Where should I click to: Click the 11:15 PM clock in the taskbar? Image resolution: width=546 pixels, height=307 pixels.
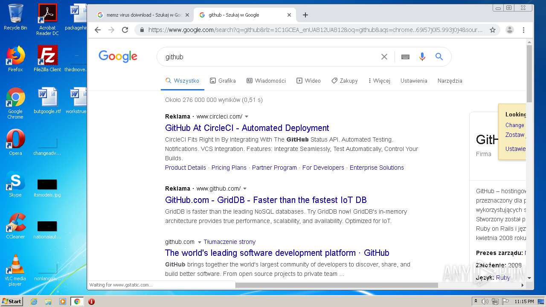click(524, 301)
